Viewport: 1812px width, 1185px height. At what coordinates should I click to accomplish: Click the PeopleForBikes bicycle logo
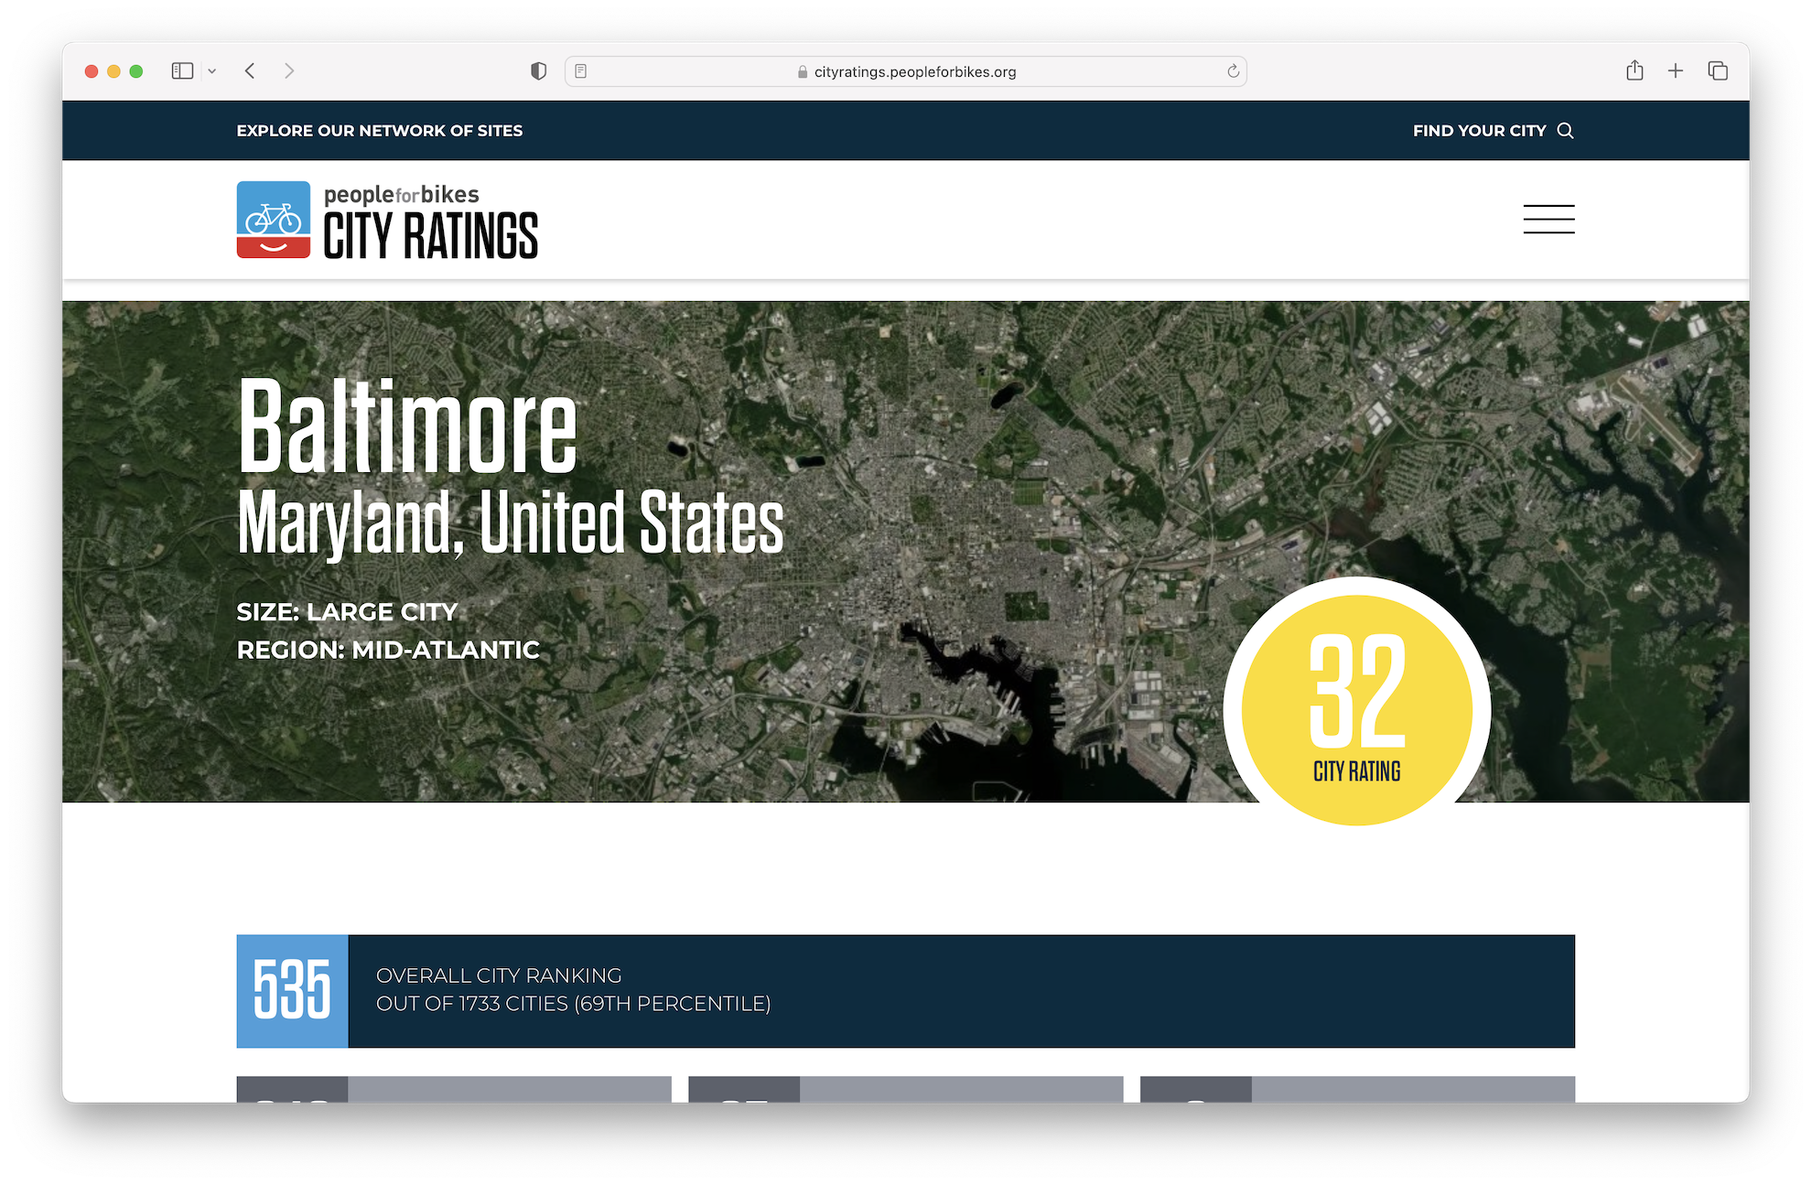[272, 220]
